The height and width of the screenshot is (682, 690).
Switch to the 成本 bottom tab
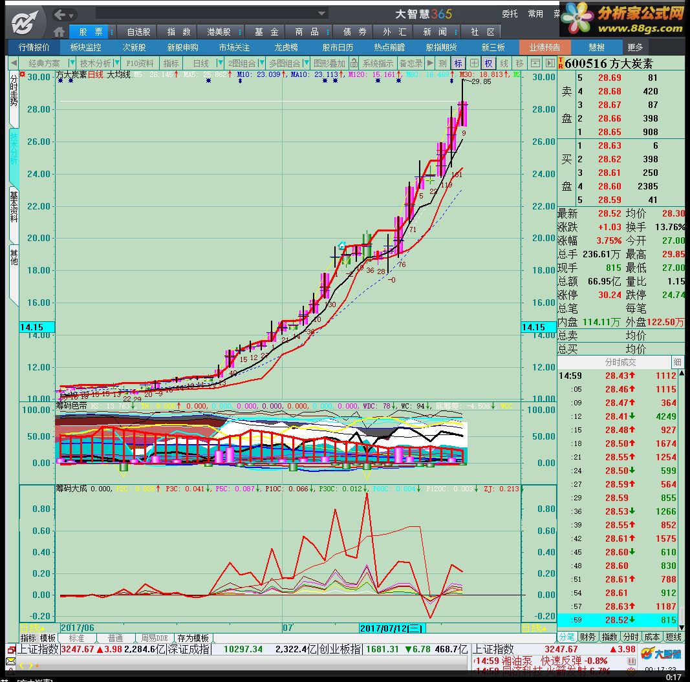coord(652,637)
